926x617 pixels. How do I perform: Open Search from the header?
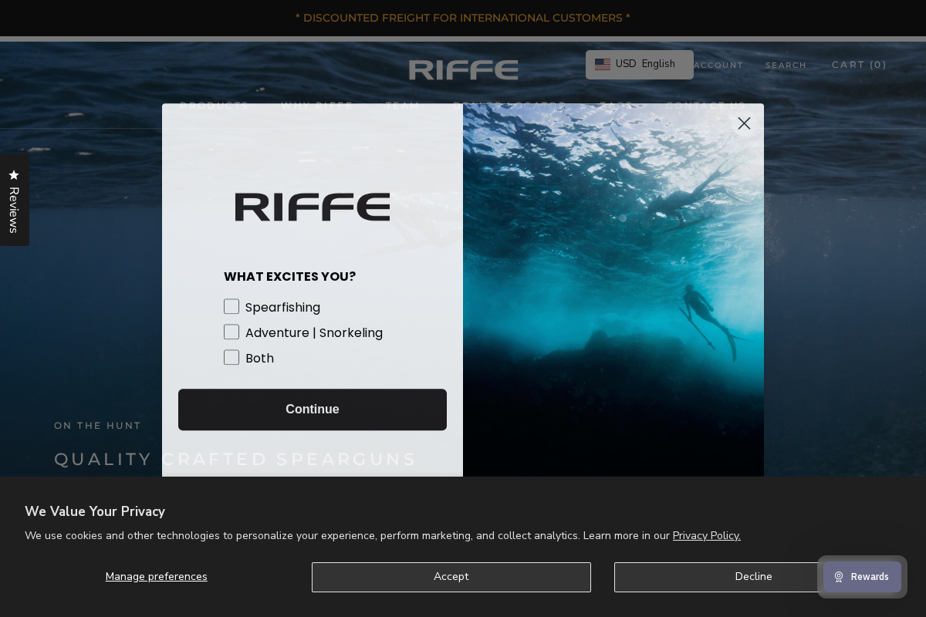click(786, 65)
